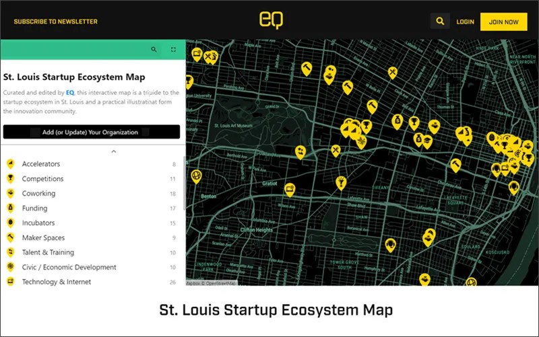Open the Mapbox OpenStreetMap attribution link
This screenshot has height=337, width=539.
pos(212,283)
